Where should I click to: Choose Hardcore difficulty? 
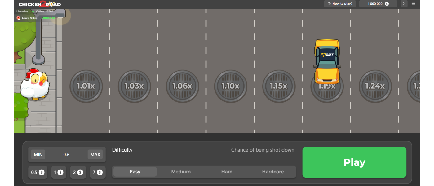coord(273,172)
